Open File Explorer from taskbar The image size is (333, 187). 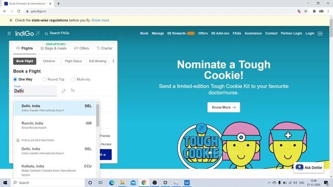(x=122, y=182)
